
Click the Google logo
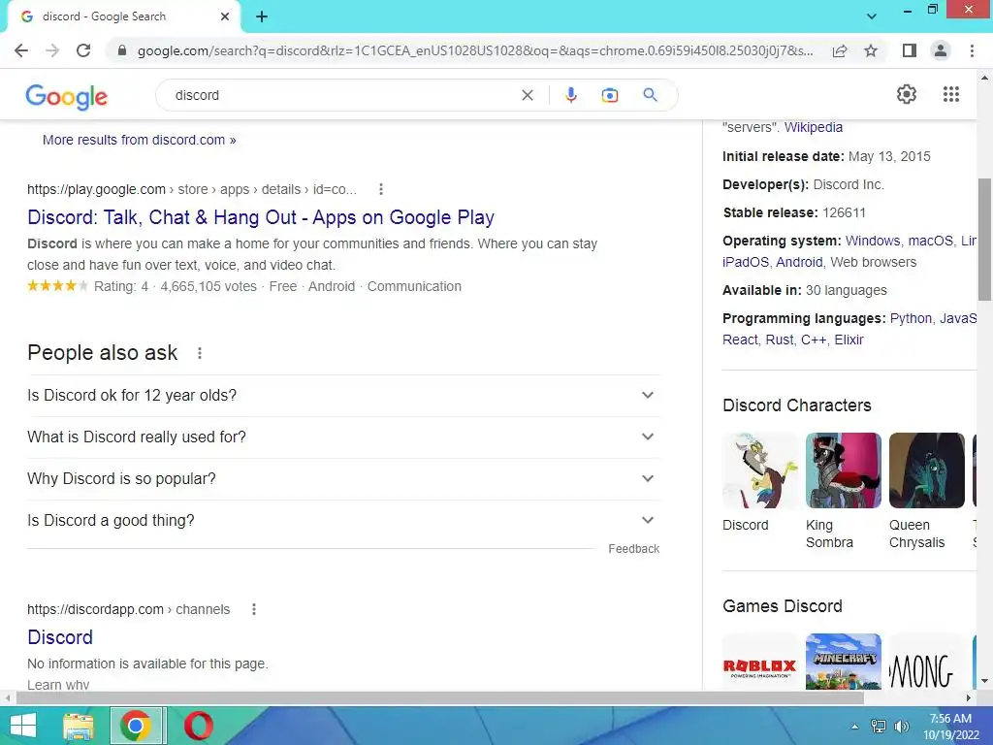(67, 96)
